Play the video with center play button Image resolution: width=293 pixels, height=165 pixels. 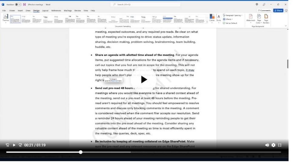click(x=144, y=80)
